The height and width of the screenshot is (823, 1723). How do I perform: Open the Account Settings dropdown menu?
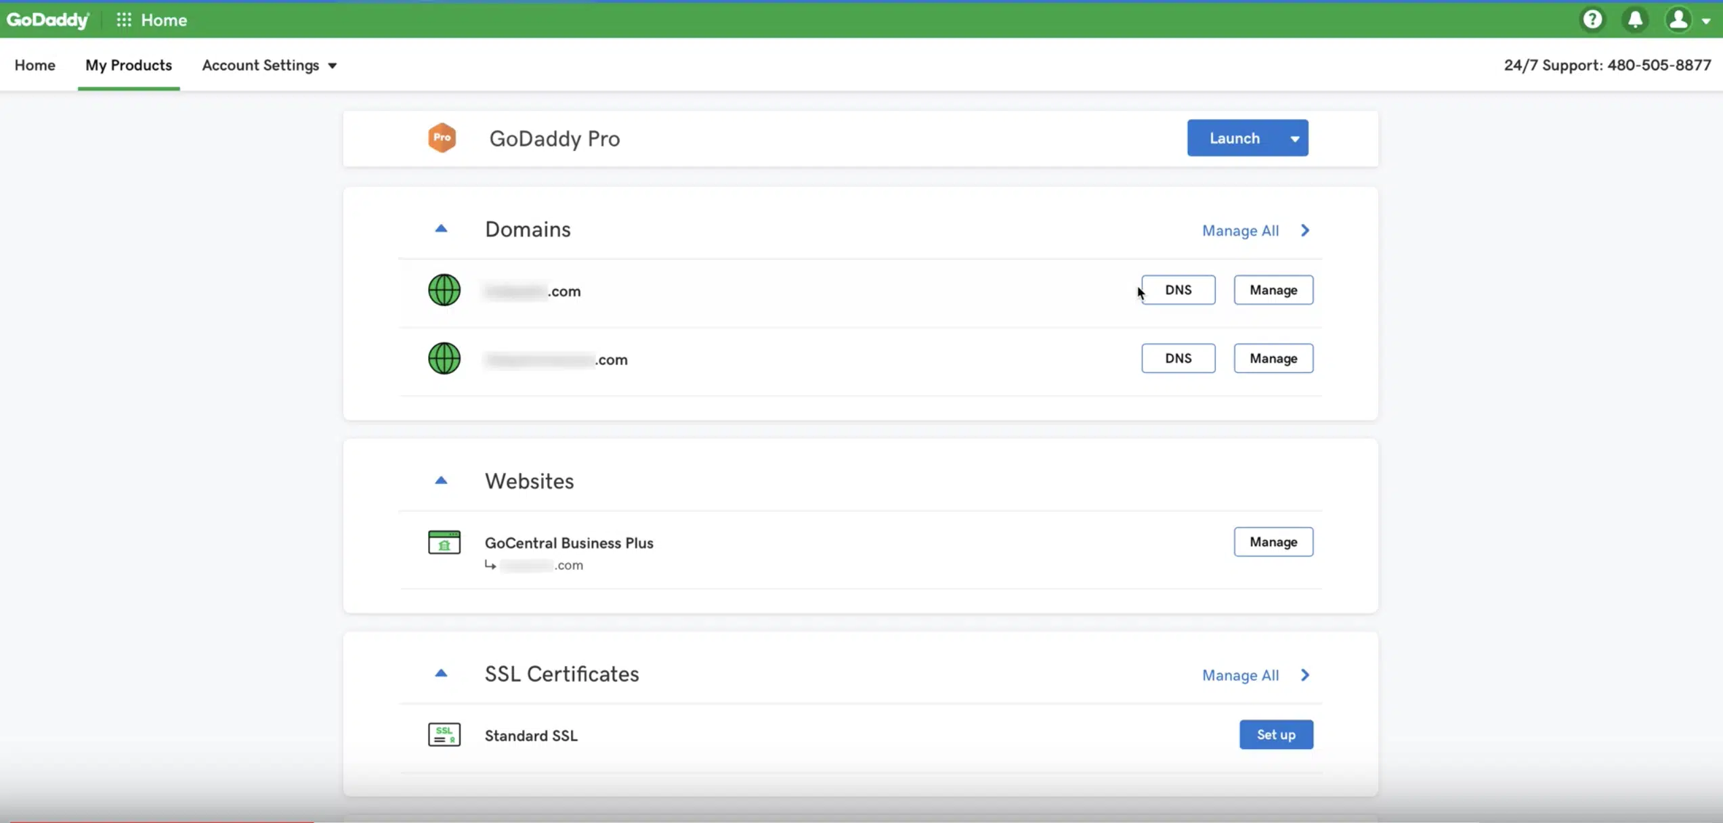tap(270, 65)
